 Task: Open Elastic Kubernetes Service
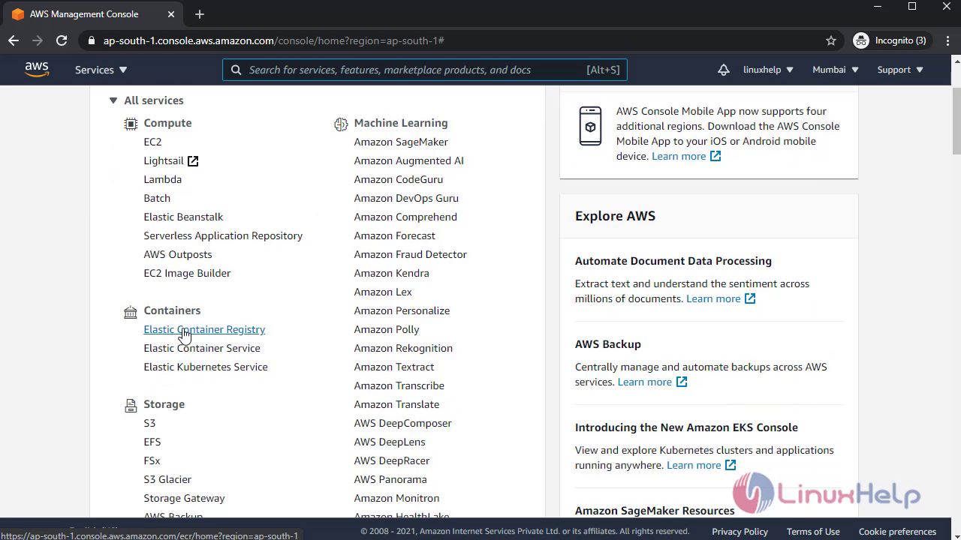206,367
